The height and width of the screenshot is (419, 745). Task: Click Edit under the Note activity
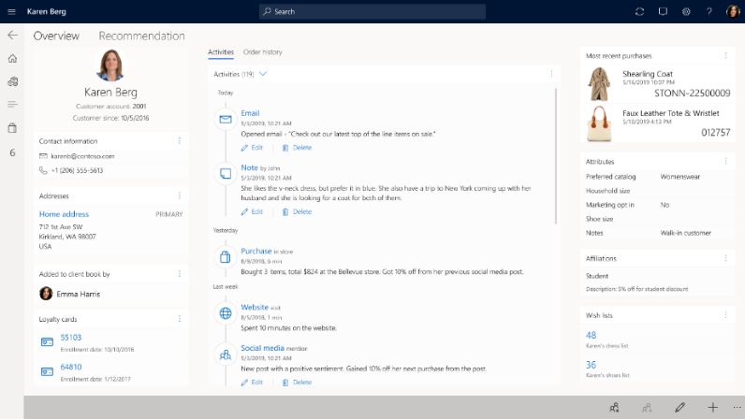click(x=252, y=211)
